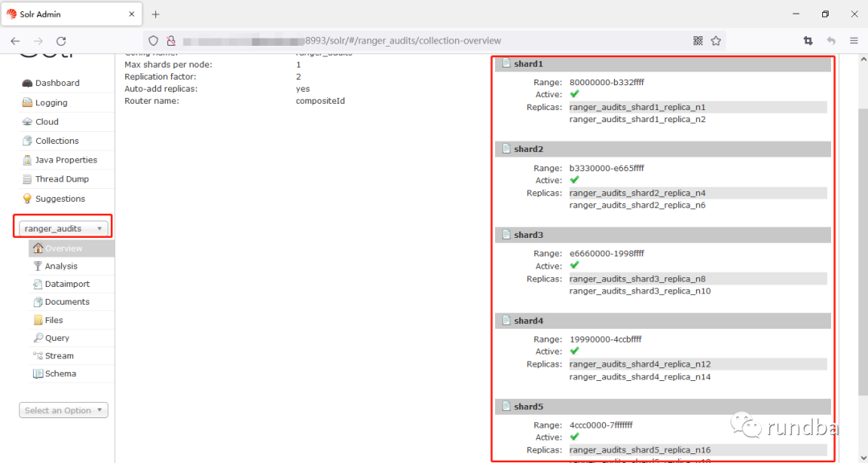Viewport: 868px width, 463px height.
Task: Click the screenshot crop toolbar icon
Action: pos(809,41)
